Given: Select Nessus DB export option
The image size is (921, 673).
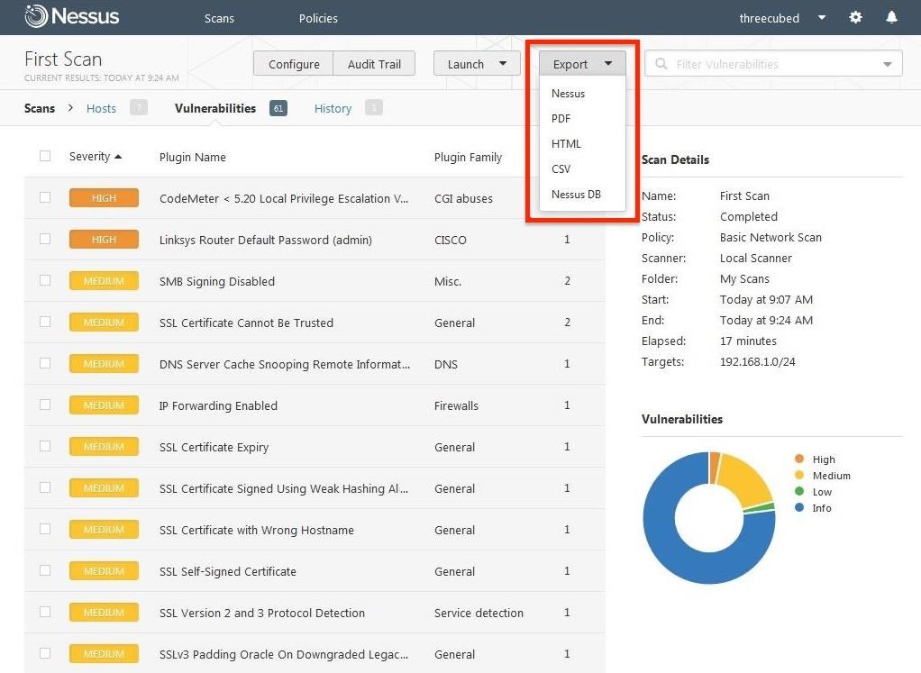Looking at the screenshot, I should 576,194.
